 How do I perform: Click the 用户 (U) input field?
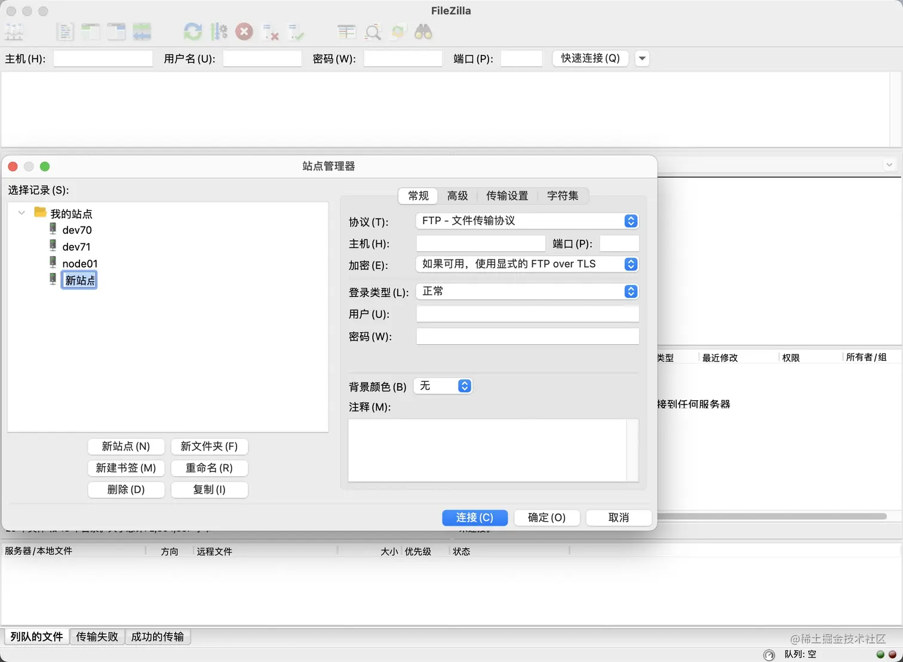(x=527, y=314)
